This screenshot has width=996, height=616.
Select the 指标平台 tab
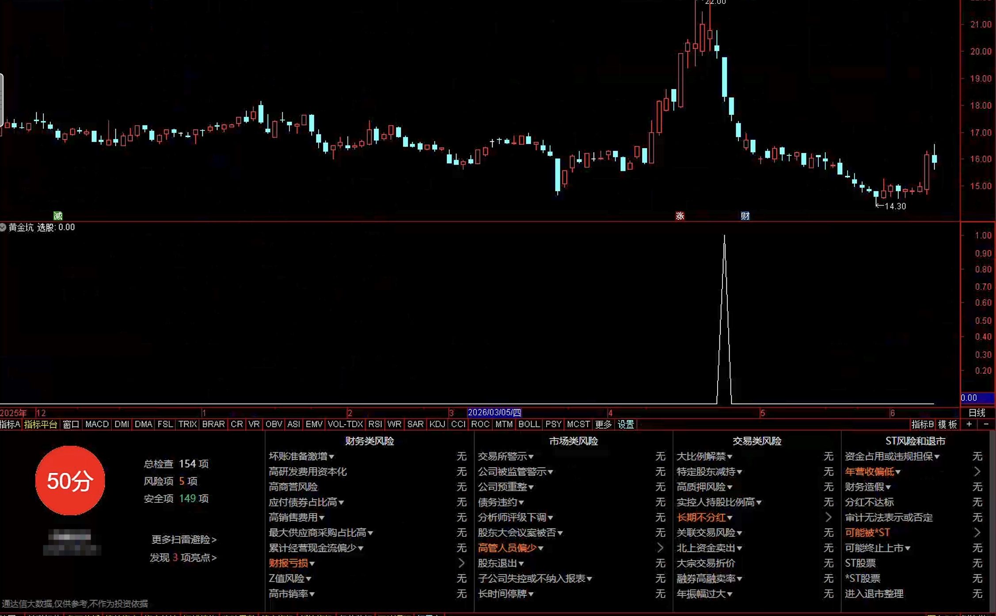41,424
